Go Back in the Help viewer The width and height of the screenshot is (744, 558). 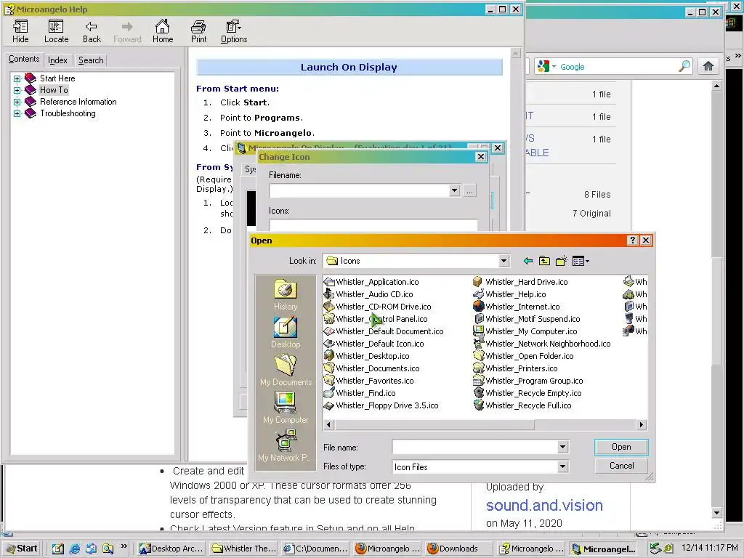[92, 32]
